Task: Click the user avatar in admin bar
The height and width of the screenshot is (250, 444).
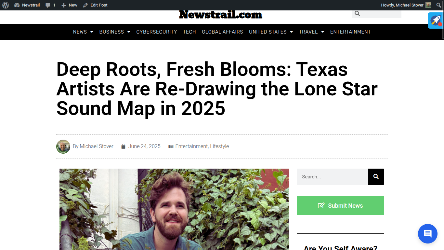Action: point(428,5)
